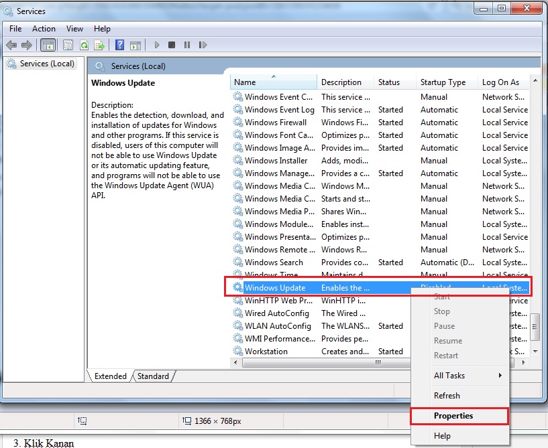Click the horizontal scrollbar left arrow
The width and height of the screenshot is (548, 448).
click(235, 362)
